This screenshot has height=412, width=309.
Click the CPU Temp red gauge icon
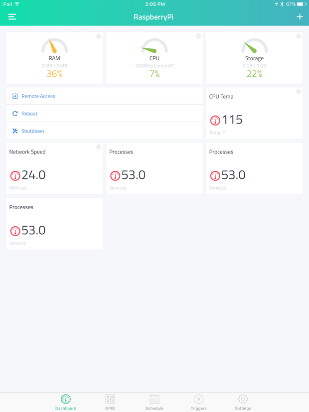click(x=215, y=121)
